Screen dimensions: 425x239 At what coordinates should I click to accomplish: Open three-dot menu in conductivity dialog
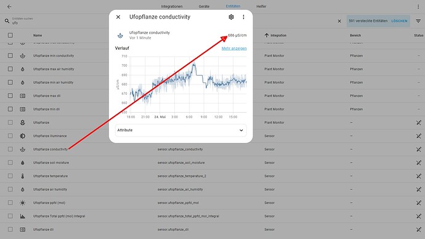243,17
